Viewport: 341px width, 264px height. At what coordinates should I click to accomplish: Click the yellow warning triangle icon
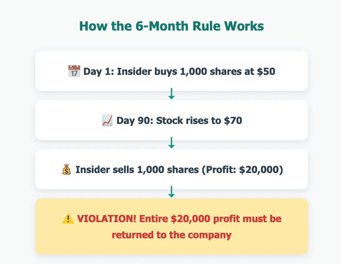click(x=68, y=219)
